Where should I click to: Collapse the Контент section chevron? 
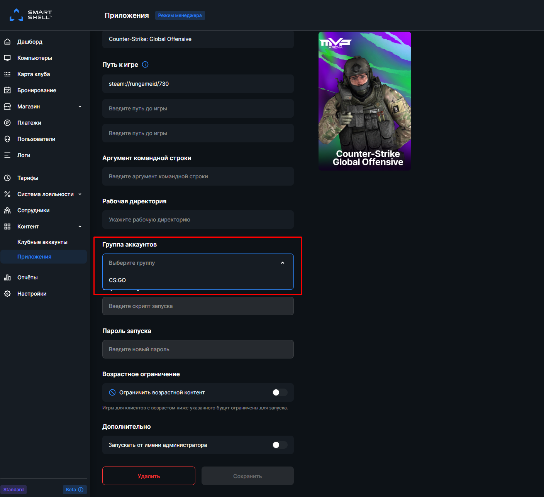coord(80,227)
